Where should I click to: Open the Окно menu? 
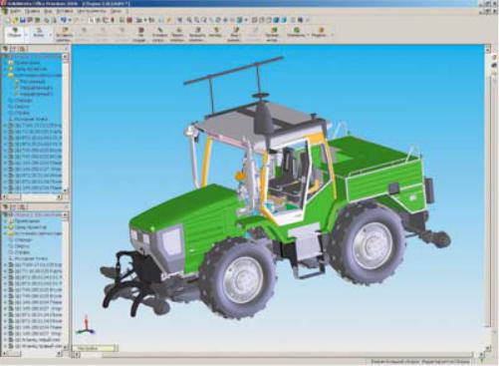[x=116, y=11]
